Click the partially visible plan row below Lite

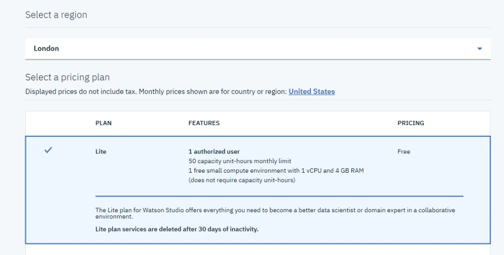pos(258,250)
